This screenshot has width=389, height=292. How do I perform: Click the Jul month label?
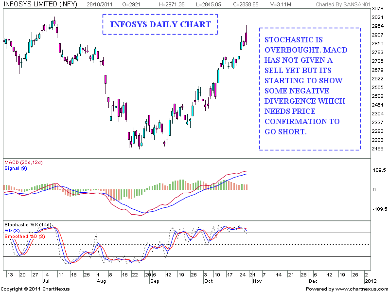tap(46, 281)
